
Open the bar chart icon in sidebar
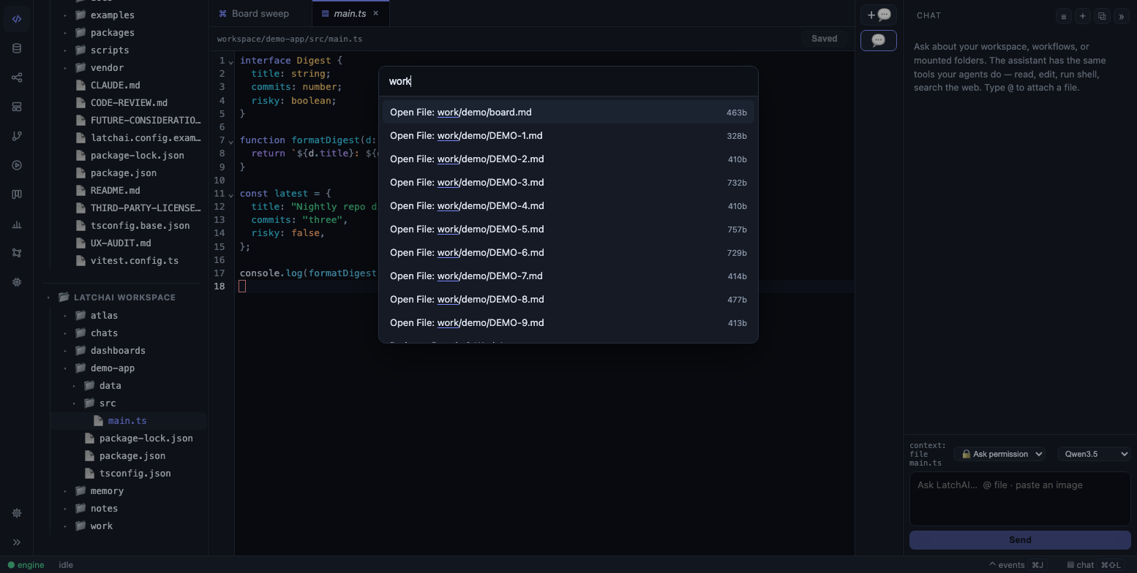pos(17,224)
